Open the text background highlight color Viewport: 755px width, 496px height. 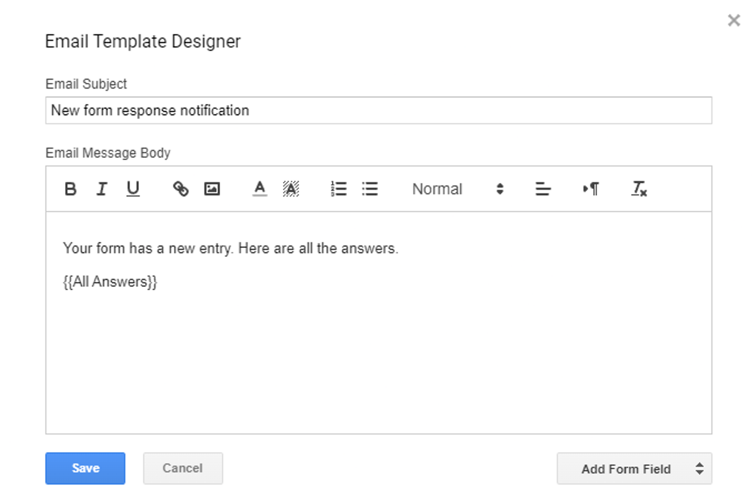291,189
